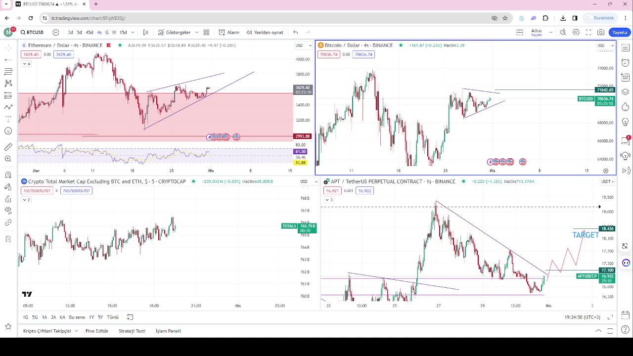Select the trend line drawing tool
633x356 pixels.
8,59
